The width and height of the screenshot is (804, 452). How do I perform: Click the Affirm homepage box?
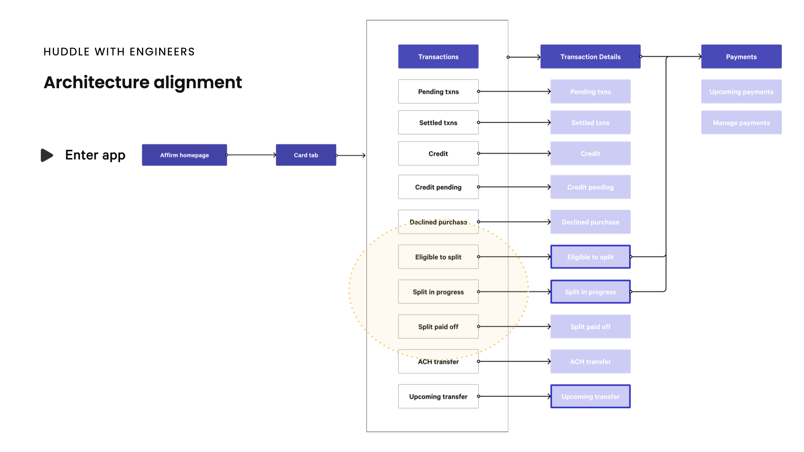pos(184,155)
